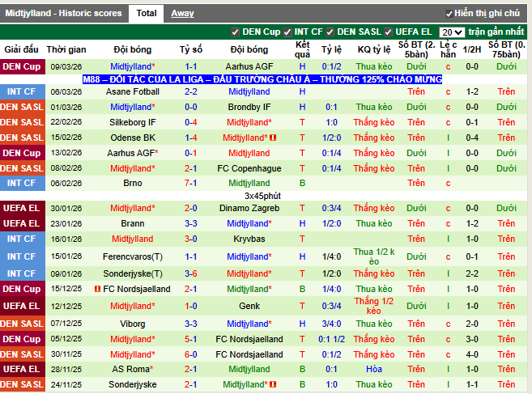The image size is (532, 394).
Task: Click the INT CF badge for 06/03/26
Action: tap(23, 91)
